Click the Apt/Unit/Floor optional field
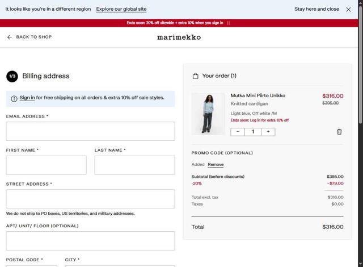Screen dimensions: 363x267 click(91, 241)
